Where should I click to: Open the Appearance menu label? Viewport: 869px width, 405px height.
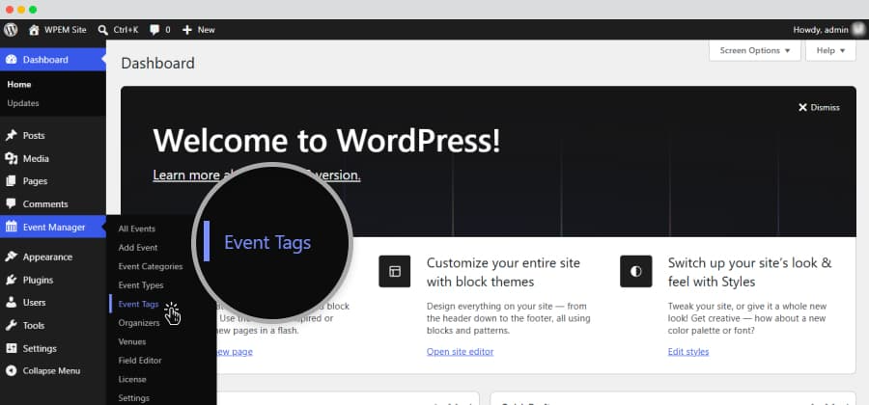click(x=47, y=256)
